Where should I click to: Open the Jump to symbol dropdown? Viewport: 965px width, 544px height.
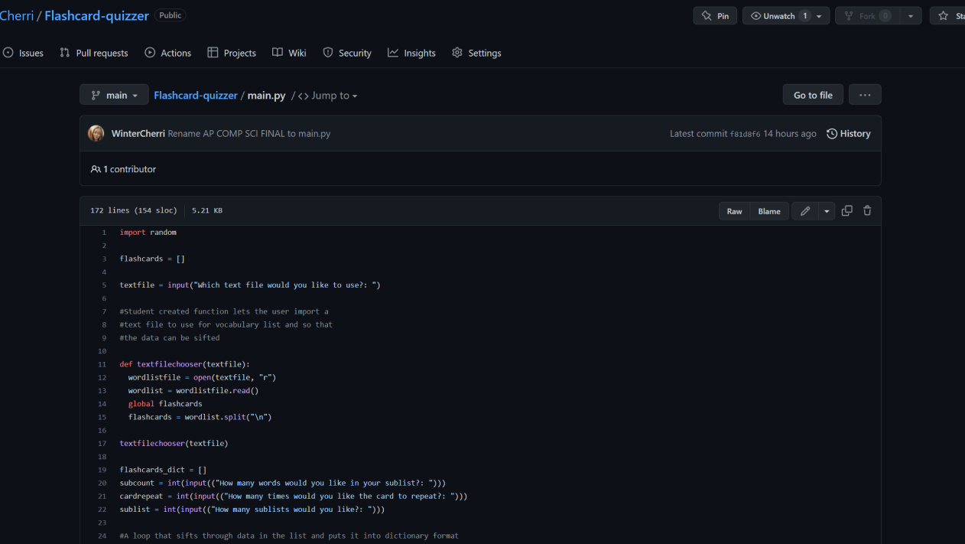(x=327, y=96)
